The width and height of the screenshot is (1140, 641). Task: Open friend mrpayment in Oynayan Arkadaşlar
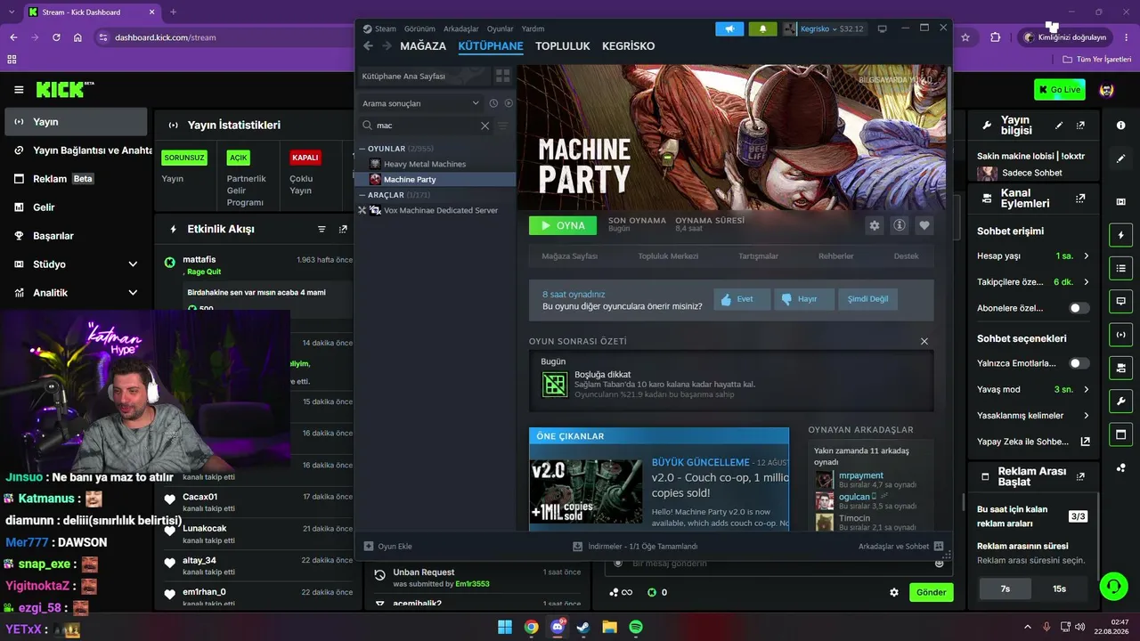tap(861, 476)
